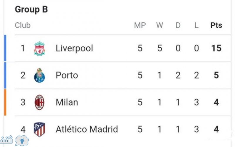The height and width of the screenshot is (147, 235).
Task: Click the W column header
Action: 160,25
